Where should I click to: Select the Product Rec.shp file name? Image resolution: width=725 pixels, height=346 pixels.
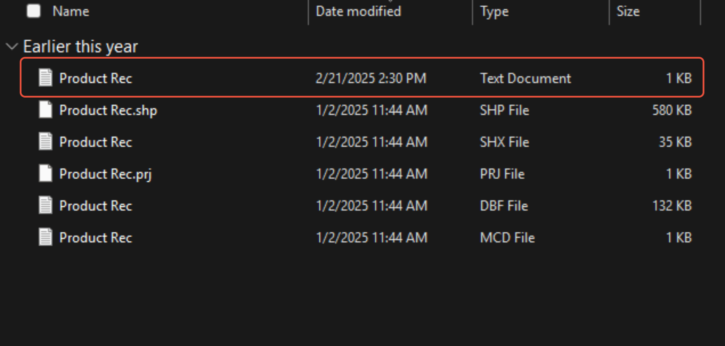point(108,110)
